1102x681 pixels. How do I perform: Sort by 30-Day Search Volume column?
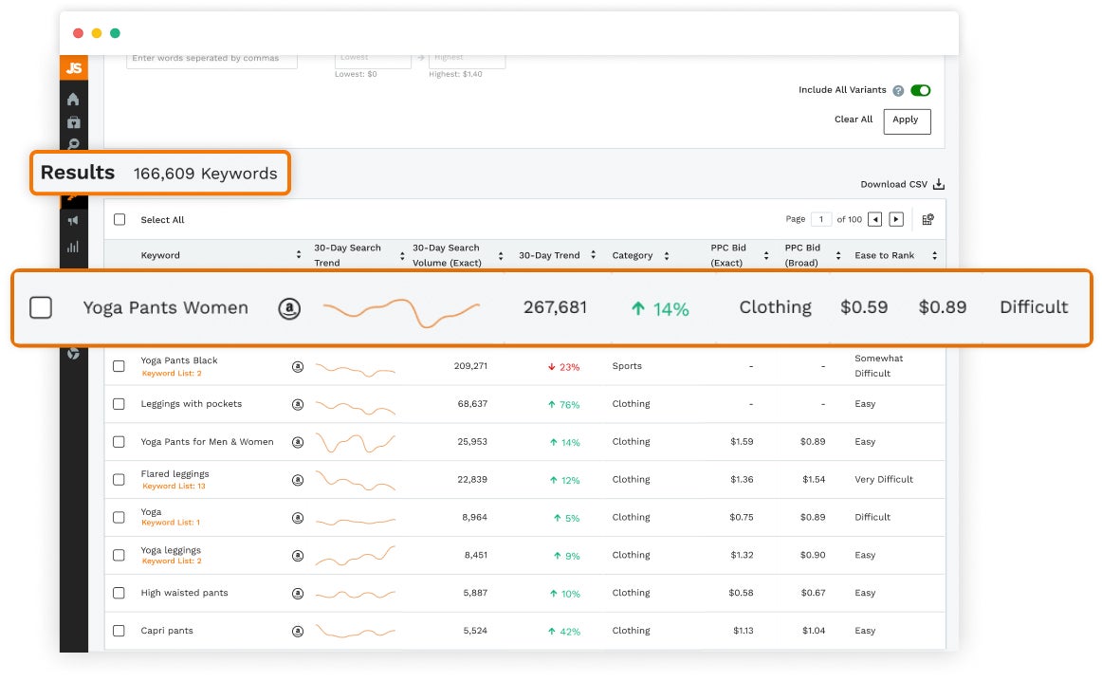[x=501, y=255]
